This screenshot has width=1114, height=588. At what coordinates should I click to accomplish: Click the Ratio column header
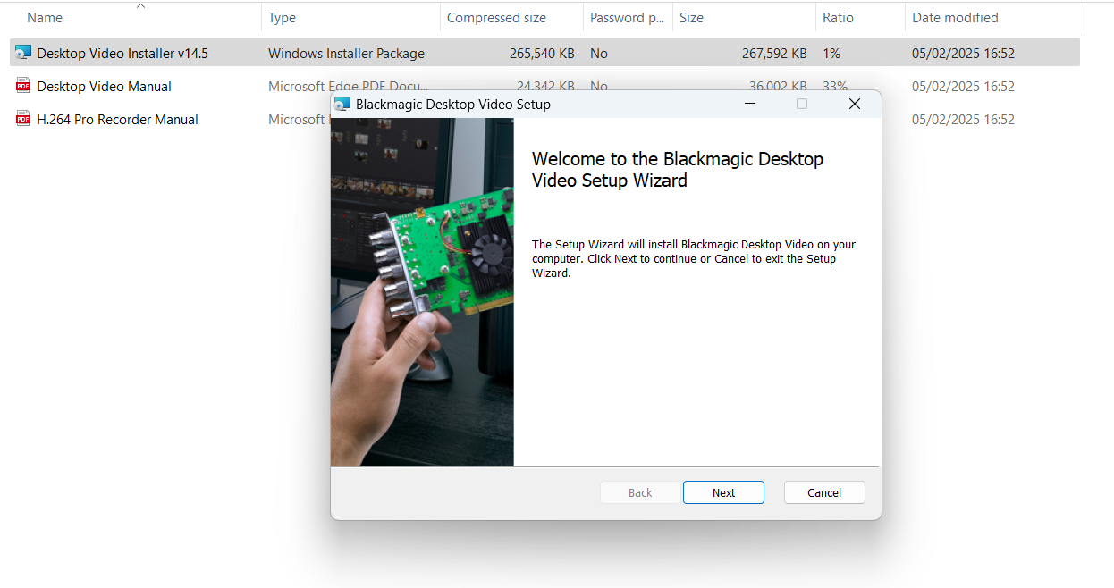point(838,17)
